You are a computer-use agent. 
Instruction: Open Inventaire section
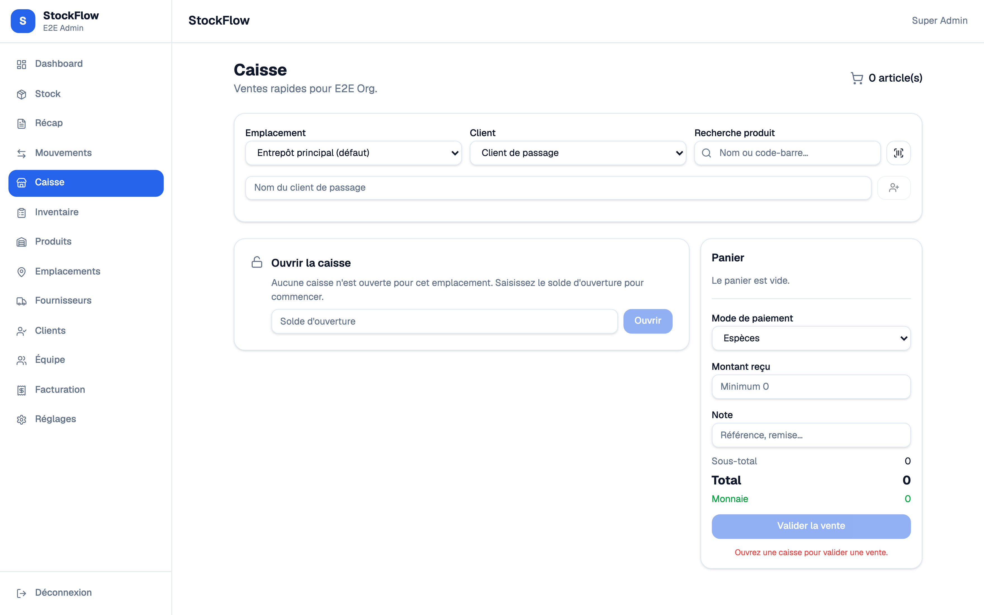(x=86, y=212)
